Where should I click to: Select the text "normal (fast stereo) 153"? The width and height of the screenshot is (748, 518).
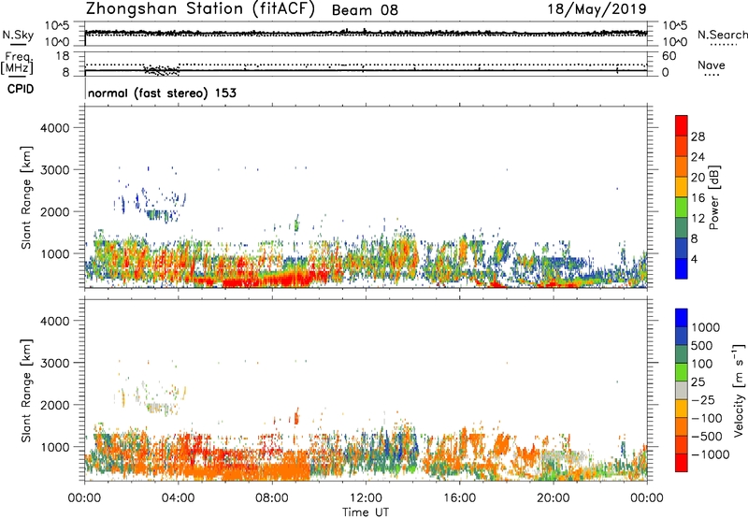click(162, 93)
